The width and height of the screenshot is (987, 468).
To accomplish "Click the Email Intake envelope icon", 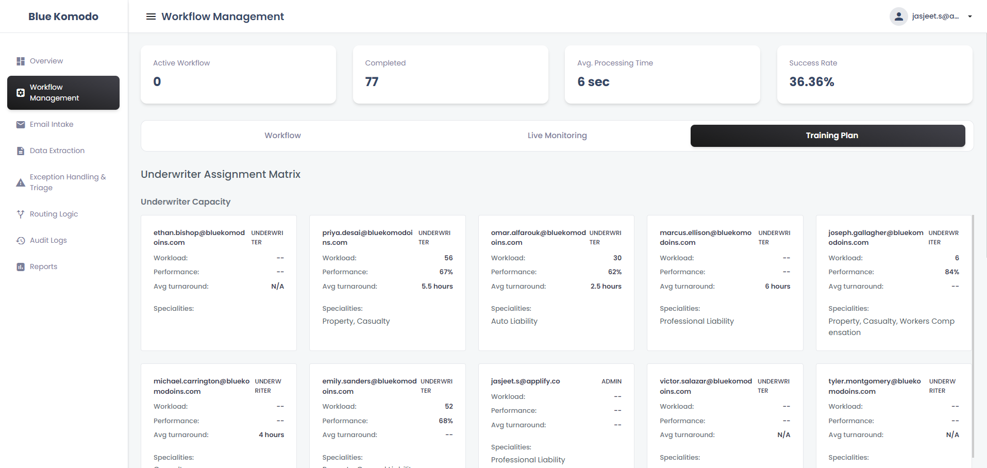I will point(21,125).
